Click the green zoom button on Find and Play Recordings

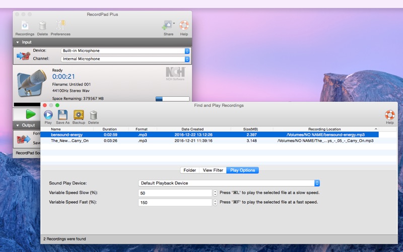pos(57,105)
